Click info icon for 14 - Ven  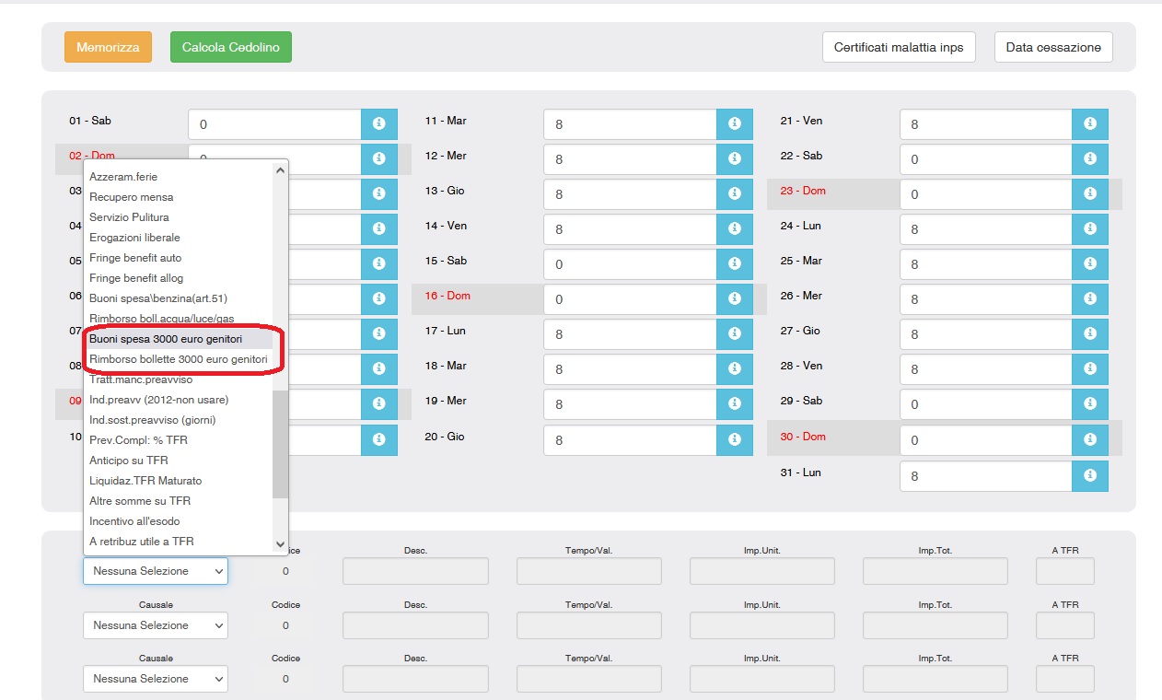pos(734,229)
